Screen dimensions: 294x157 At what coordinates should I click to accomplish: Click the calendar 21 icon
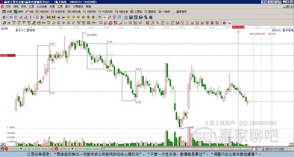pyautogui.click(x=126, y=17)
